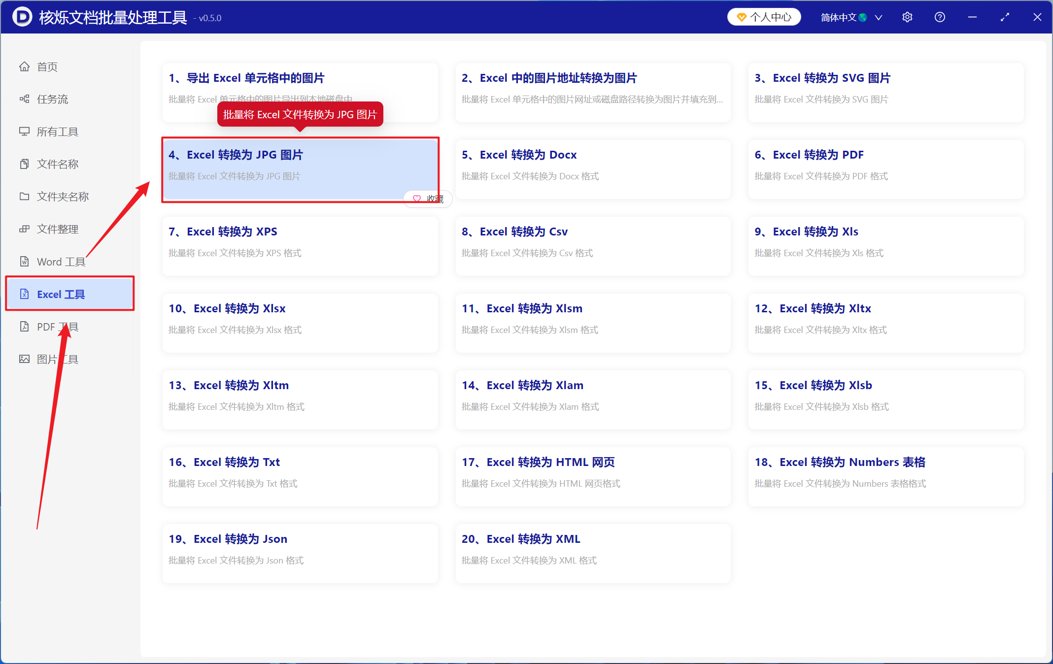Click the 文件整理 sidebar icon
This screenshot has width=1053, height=664.
point(24,229)
